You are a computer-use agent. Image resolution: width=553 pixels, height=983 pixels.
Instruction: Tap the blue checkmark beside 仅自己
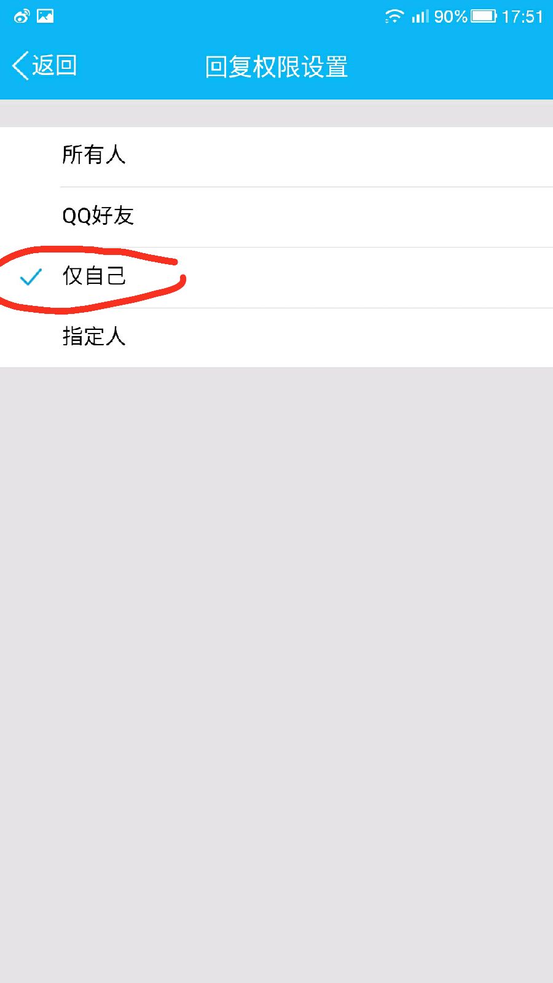coord(31,278)
